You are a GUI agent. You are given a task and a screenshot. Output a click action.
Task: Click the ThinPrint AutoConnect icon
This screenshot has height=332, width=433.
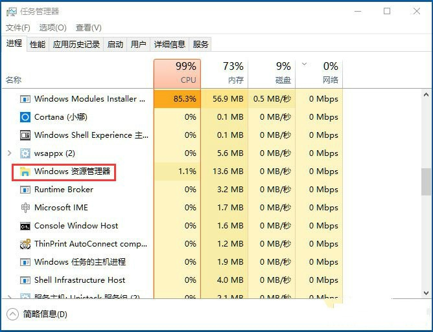click(25, 244)
